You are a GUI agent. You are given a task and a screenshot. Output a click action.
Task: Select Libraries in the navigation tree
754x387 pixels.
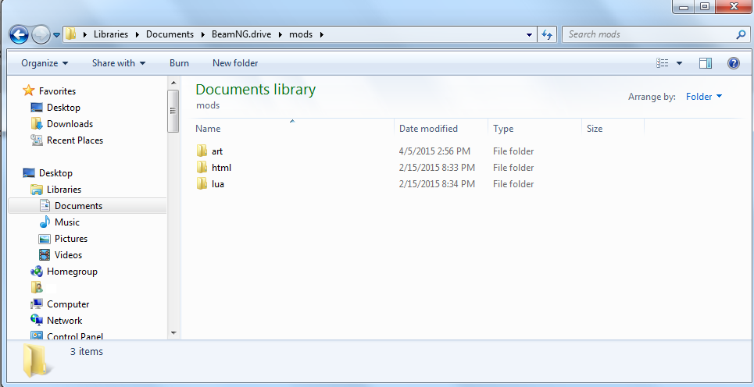63,189
